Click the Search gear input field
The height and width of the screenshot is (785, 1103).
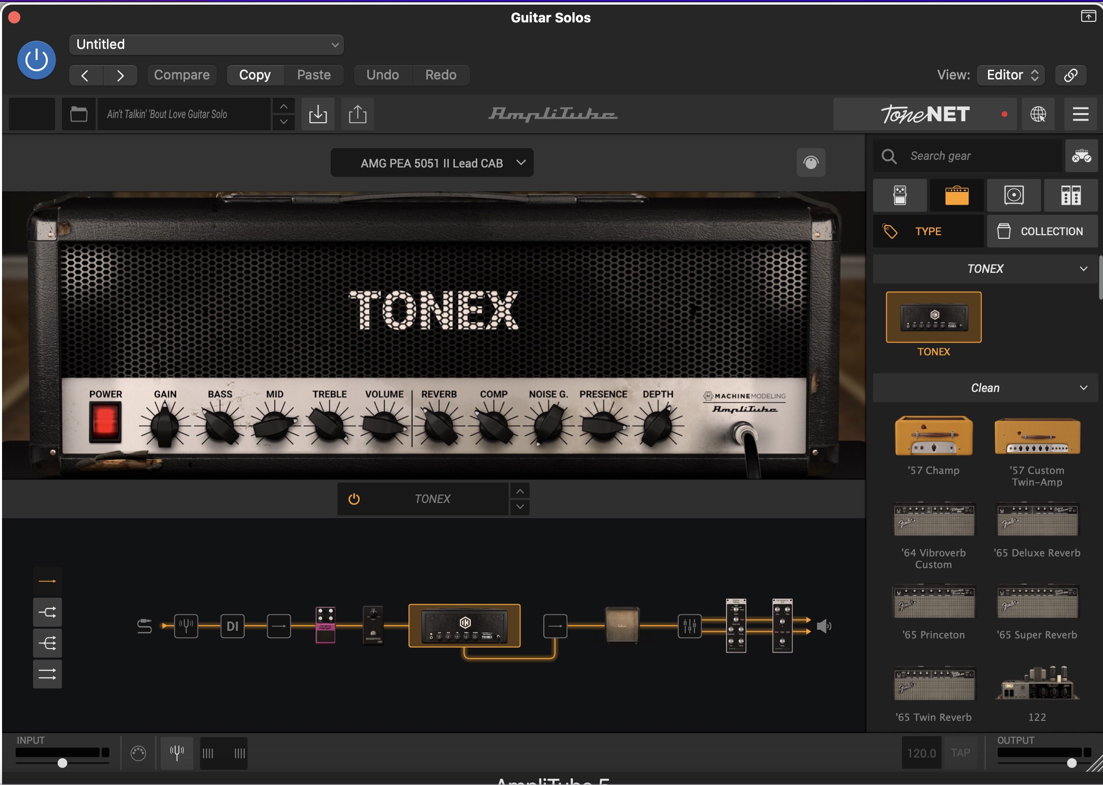(968, 156)
